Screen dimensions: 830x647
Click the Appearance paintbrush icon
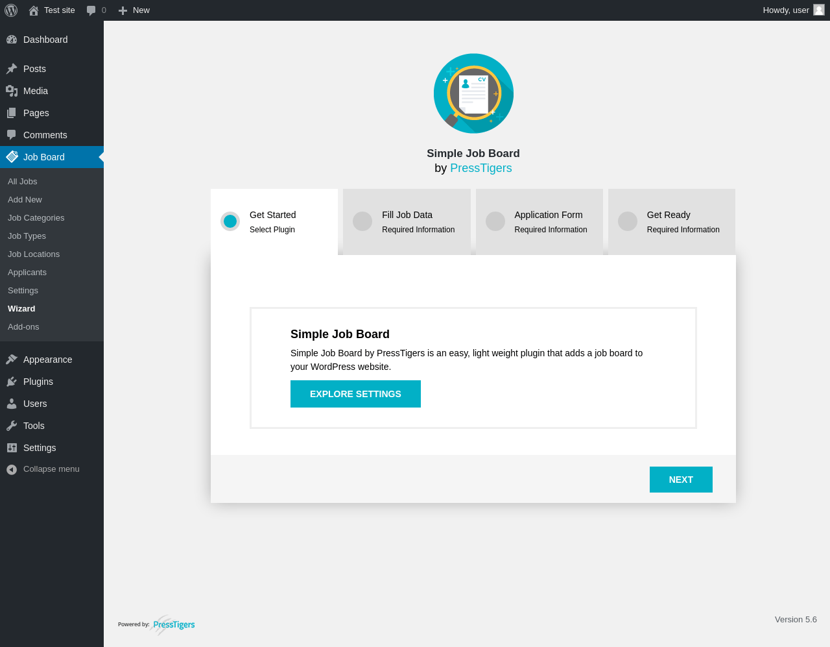(12, 360)
